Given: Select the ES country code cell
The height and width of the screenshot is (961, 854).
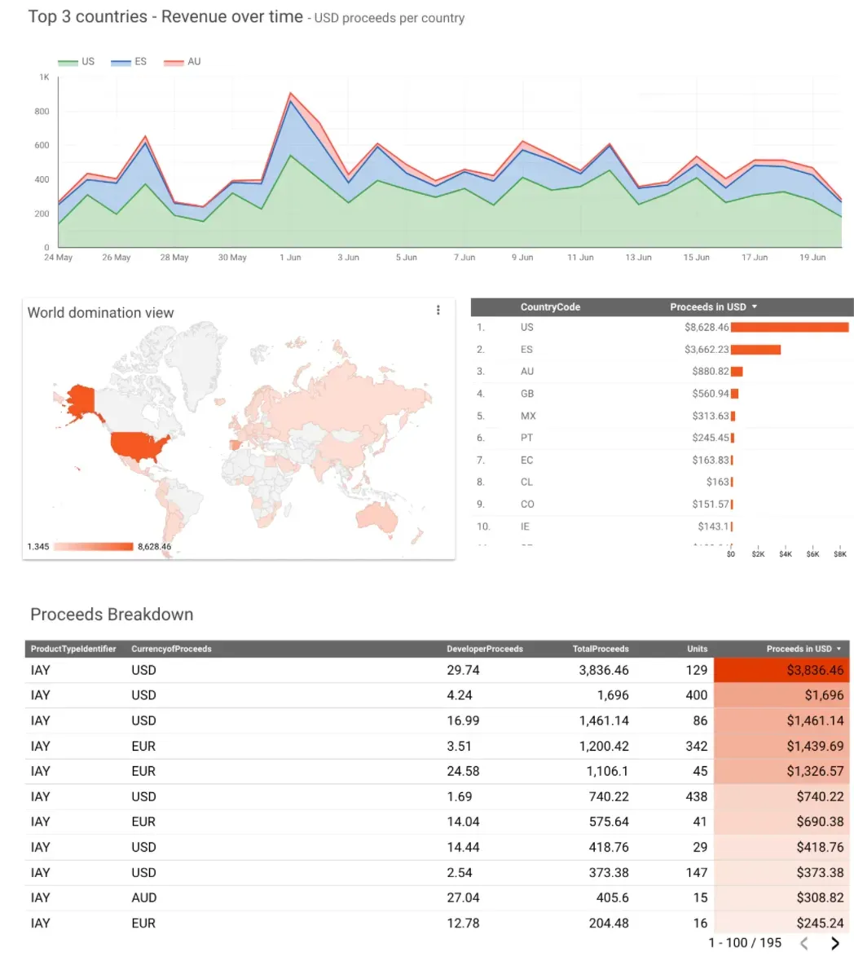Looking at the screenshot, I should pos(527,350).
